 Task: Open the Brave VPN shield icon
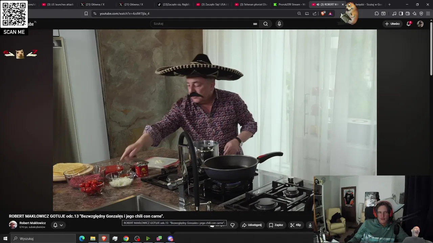pos(421,13)
